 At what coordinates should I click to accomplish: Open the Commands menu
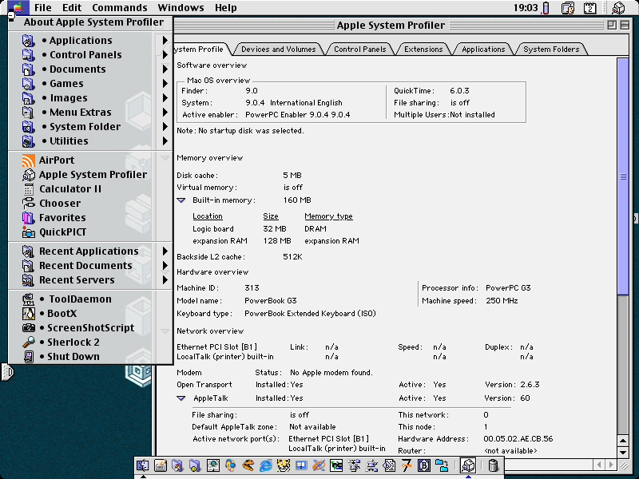point(119,8)
